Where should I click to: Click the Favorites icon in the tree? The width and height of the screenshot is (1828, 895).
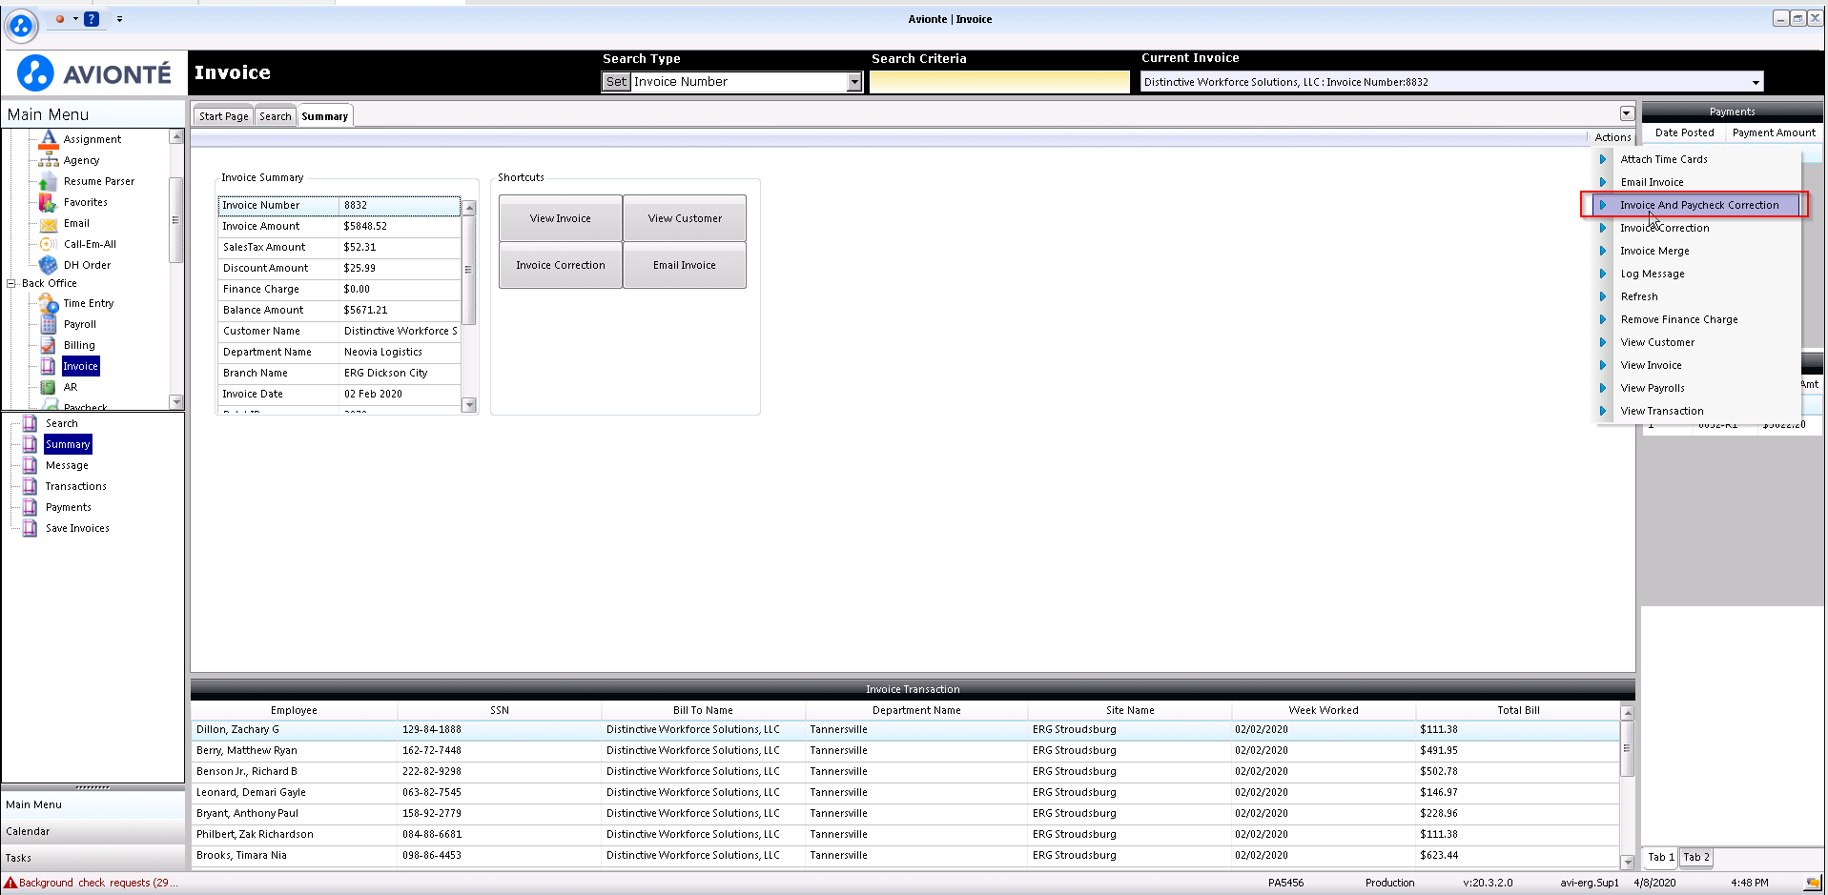click(49, 202)
